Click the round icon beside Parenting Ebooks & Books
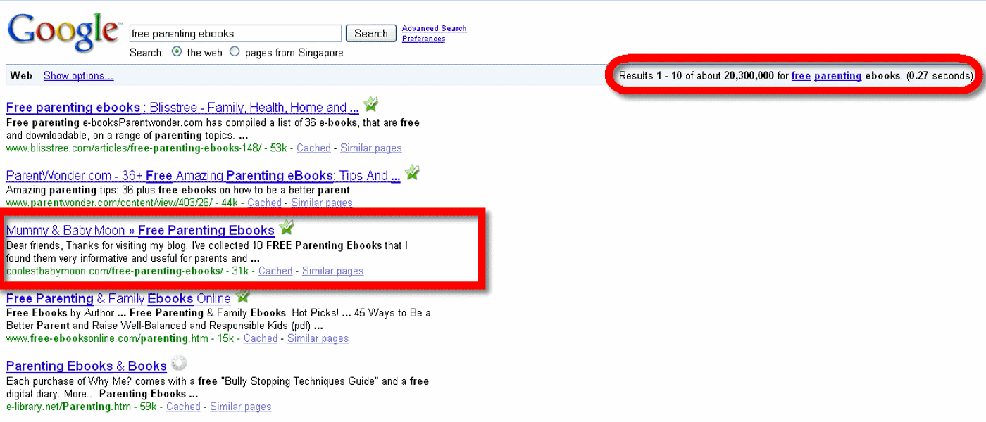This screenshot has width=986, height=422. pos(179,364)
